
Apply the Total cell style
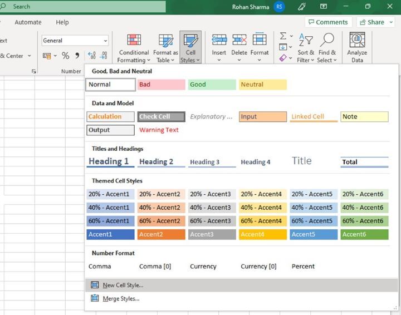tap(364, 162)
